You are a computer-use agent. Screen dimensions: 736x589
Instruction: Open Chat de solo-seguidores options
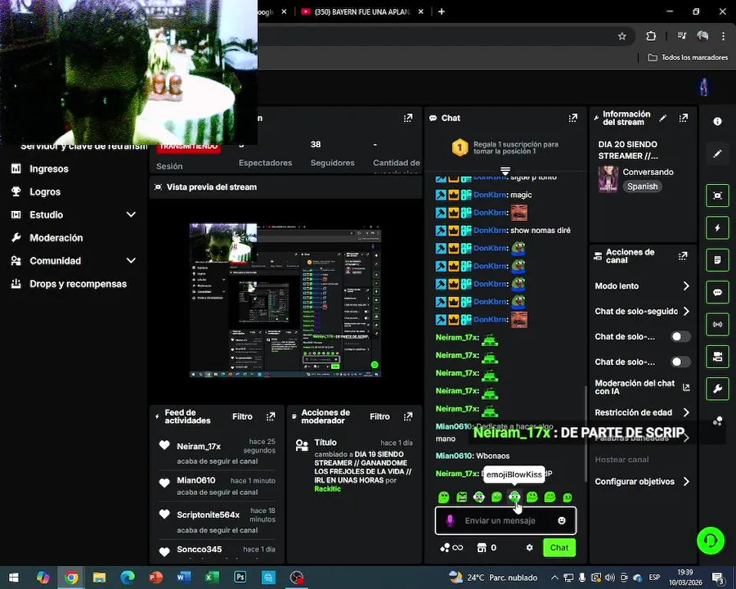click(x=642, y=312)
